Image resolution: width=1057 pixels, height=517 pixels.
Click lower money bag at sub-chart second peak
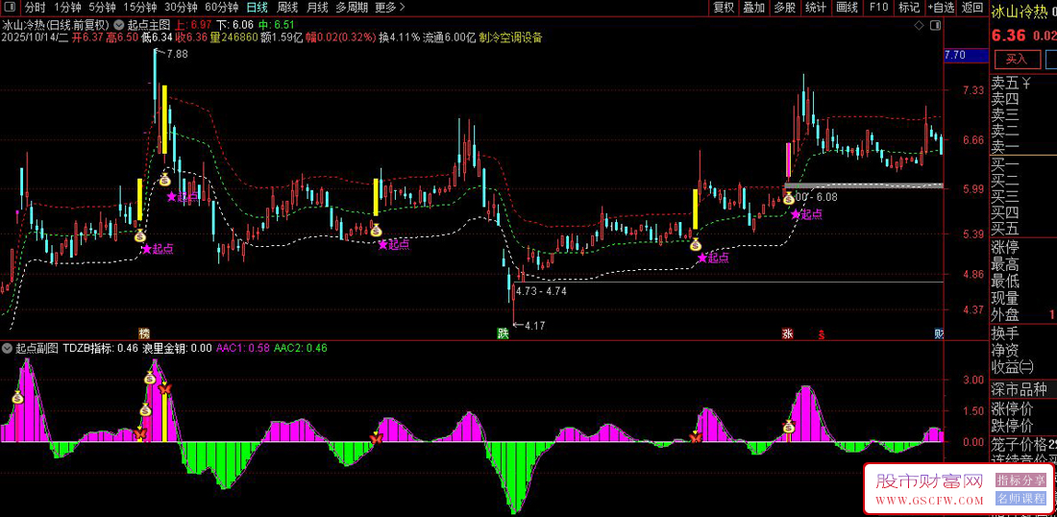coord(145,409)
